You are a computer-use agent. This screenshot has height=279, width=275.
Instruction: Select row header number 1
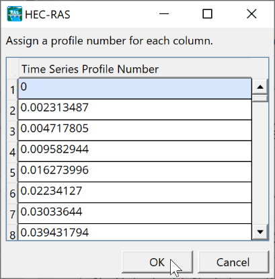[13, 89]
